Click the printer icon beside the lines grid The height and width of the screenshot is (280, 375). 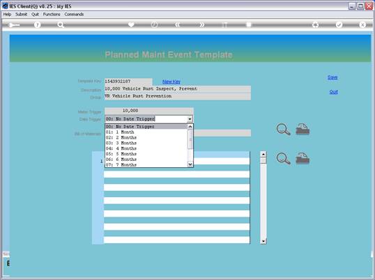pyautogui.click(x=303, y=158)
